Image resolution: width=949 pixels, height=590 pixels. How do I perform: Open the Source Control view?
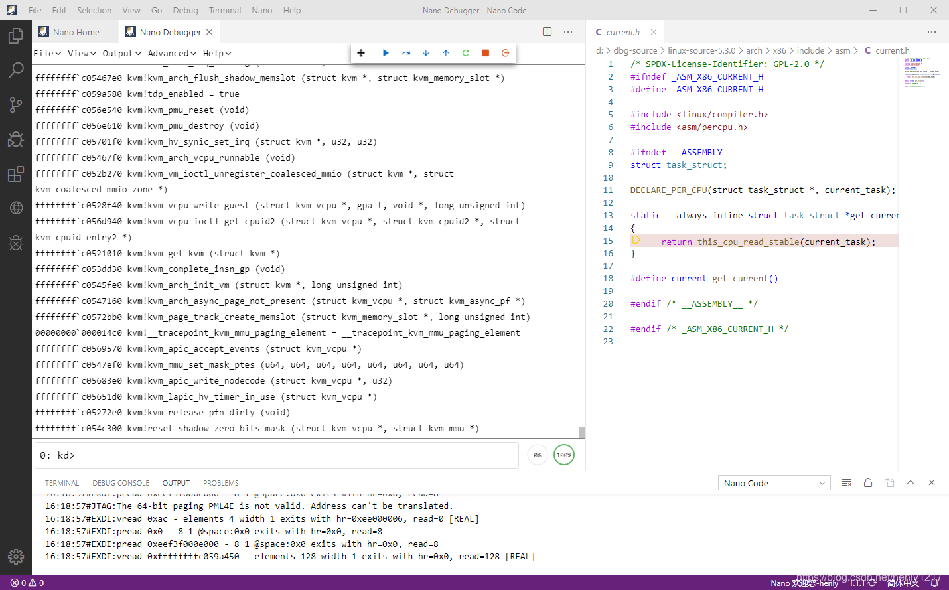tap(16, 104)
